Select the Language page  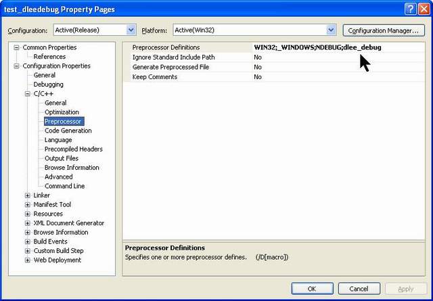tap(58, 140)
